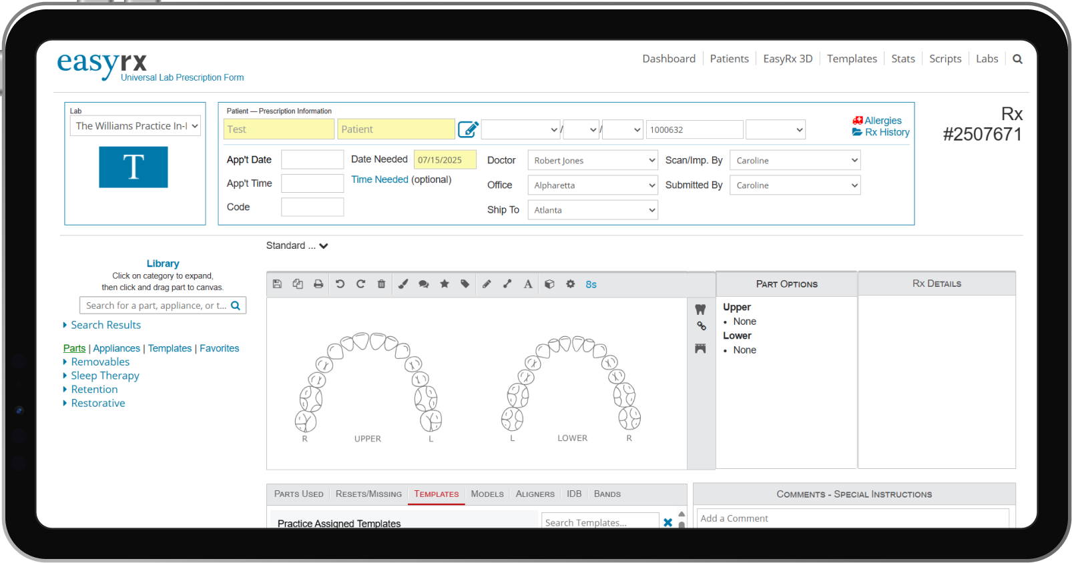
Task: Expand the Retention category
Action: [94, 390]
